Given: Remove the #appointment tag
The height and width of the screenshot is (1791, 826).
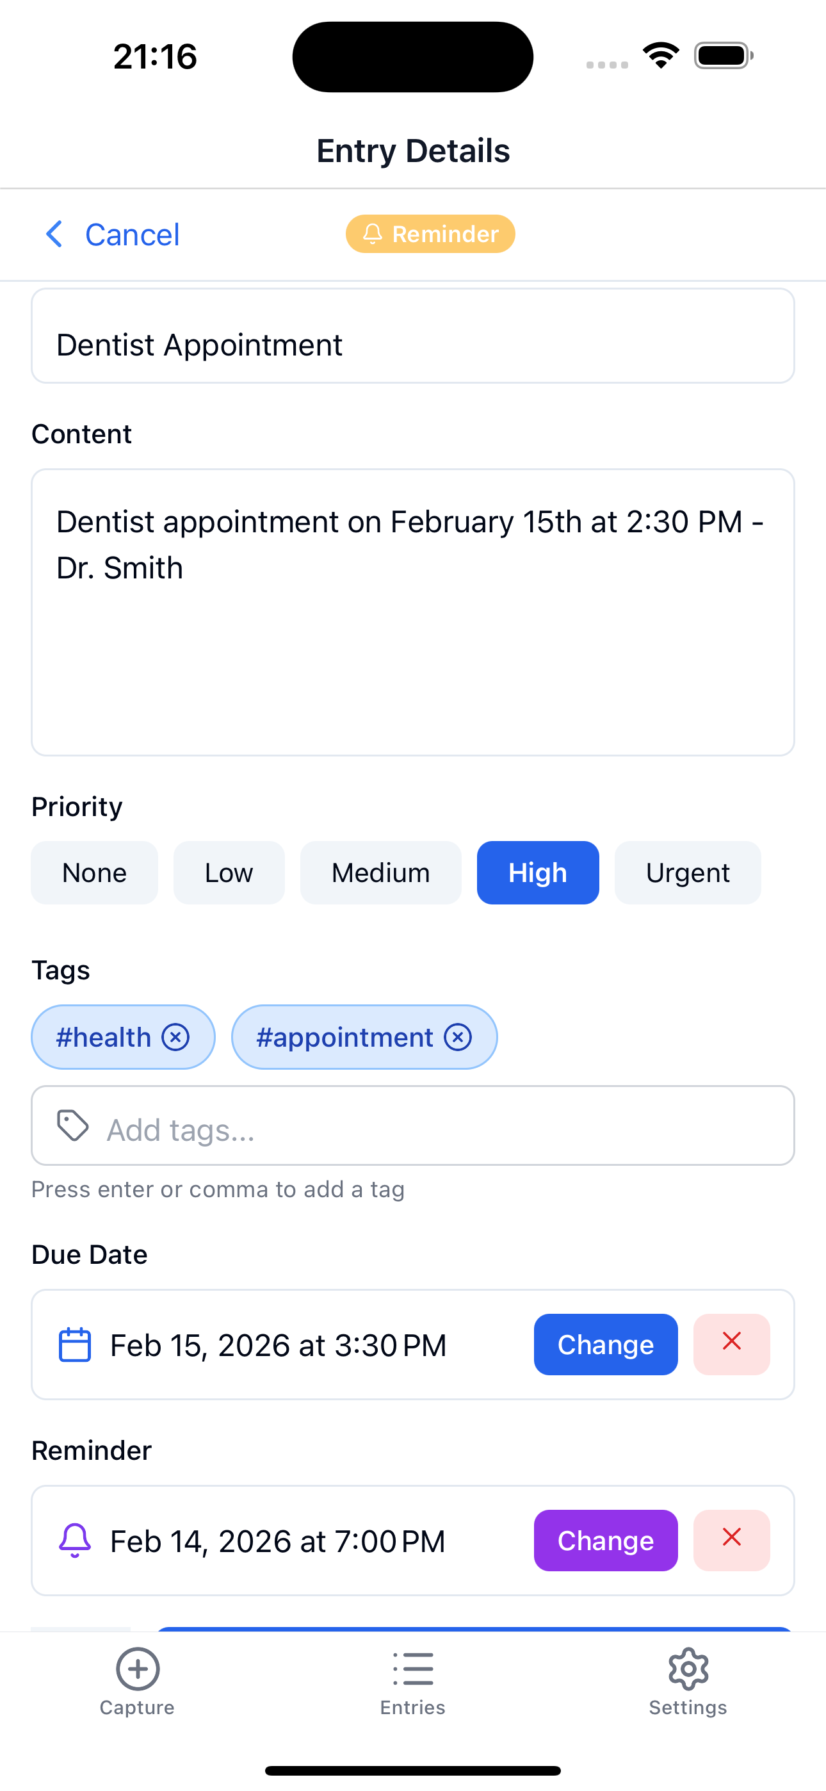Looking at the screenshot, I should (458, 1037).
